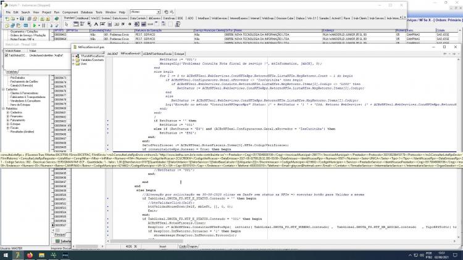Select the Memo component icon

[109, 24]
